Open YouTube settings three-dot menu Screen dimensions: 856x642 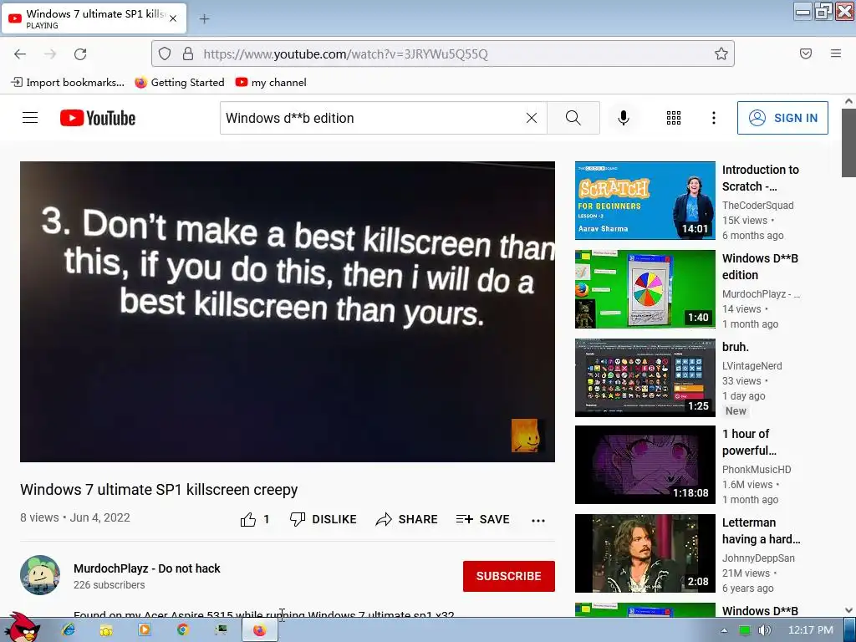(714, 118)
